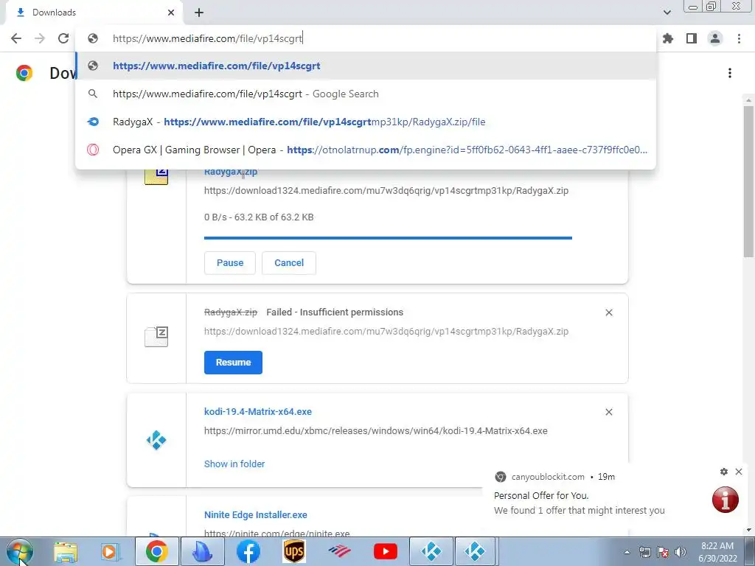Click the failed zip file icon
Viewport: 755px width, 566px height.
point(156,336)
